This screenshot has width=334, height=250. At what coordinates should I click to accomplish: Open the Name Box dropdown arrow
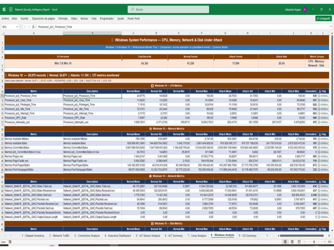(17, 27)
